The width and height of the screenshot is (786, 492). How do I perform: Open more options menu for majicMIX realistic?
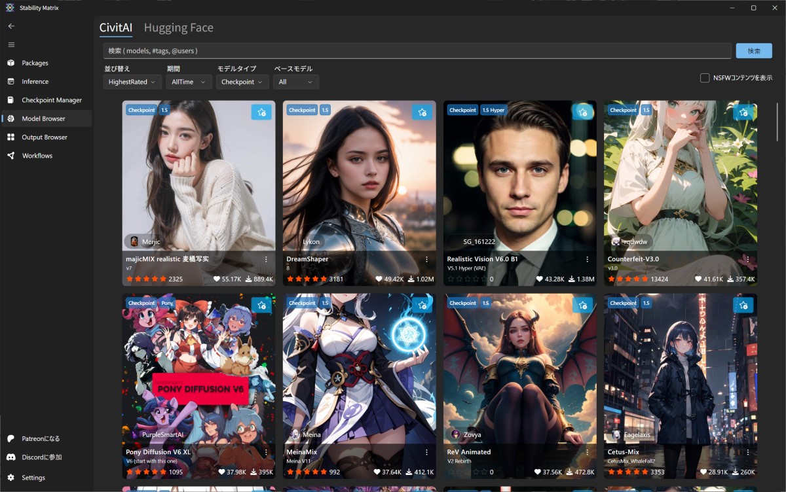coord(266,259)
